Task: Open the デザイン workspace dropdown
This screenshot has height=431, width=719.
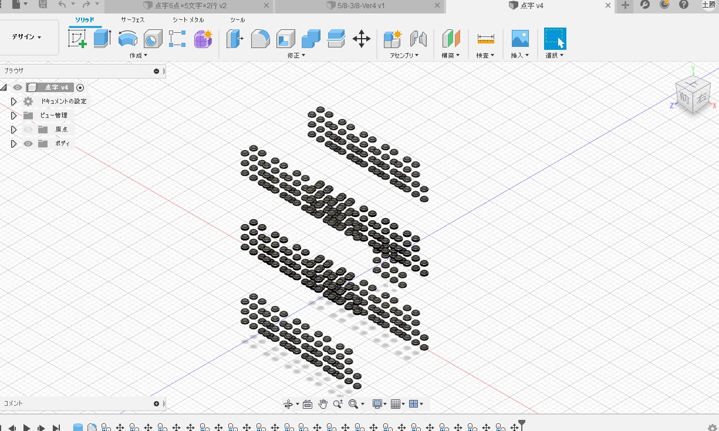Action: 27,37
